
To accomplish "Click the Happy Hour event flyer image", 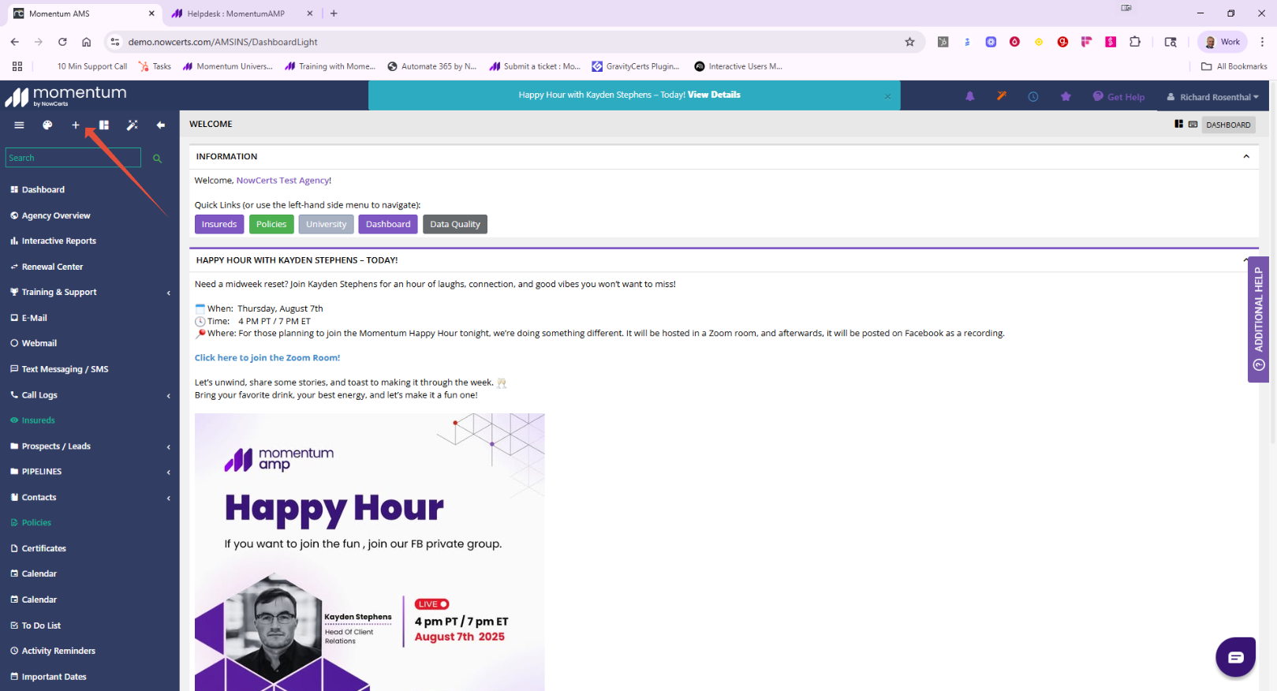I will tap(369, 551).
